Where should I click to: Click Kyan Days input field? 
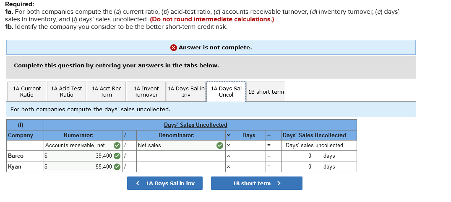(253, 166)
